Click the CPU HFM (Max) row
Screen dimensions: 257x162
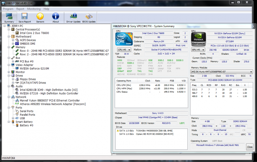[x=151, y=88]
